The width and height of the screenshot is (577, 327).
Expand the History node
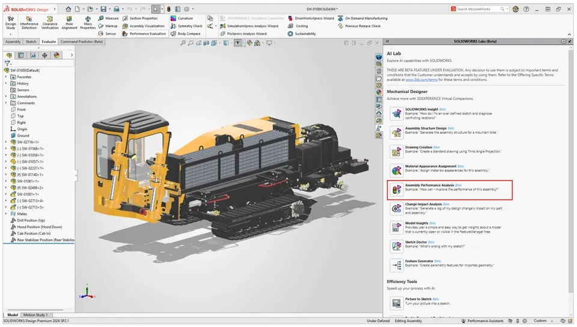[6, 84]
